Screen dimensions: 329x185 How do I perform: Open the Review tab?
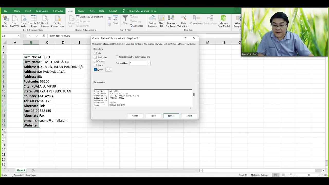pyautogui.click(x=81, y=11)
